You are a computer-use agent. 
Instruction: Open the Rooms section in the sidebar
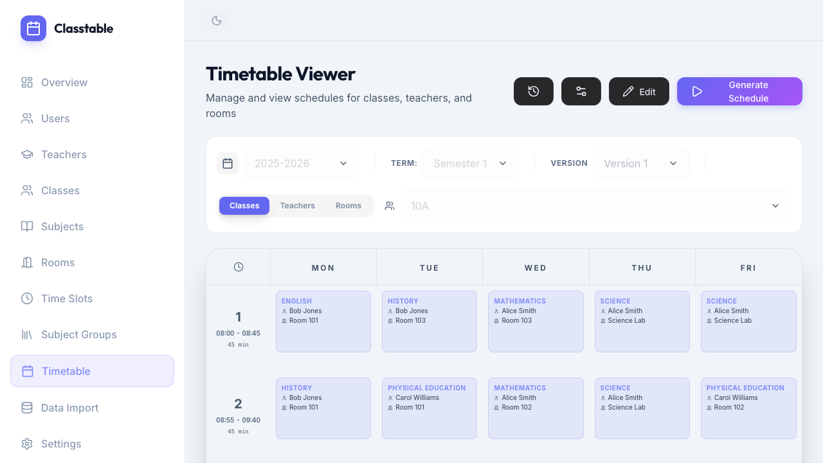58,262
